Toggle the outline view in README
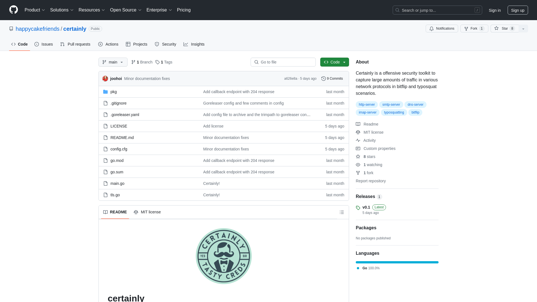 click(x=342, y=212)
